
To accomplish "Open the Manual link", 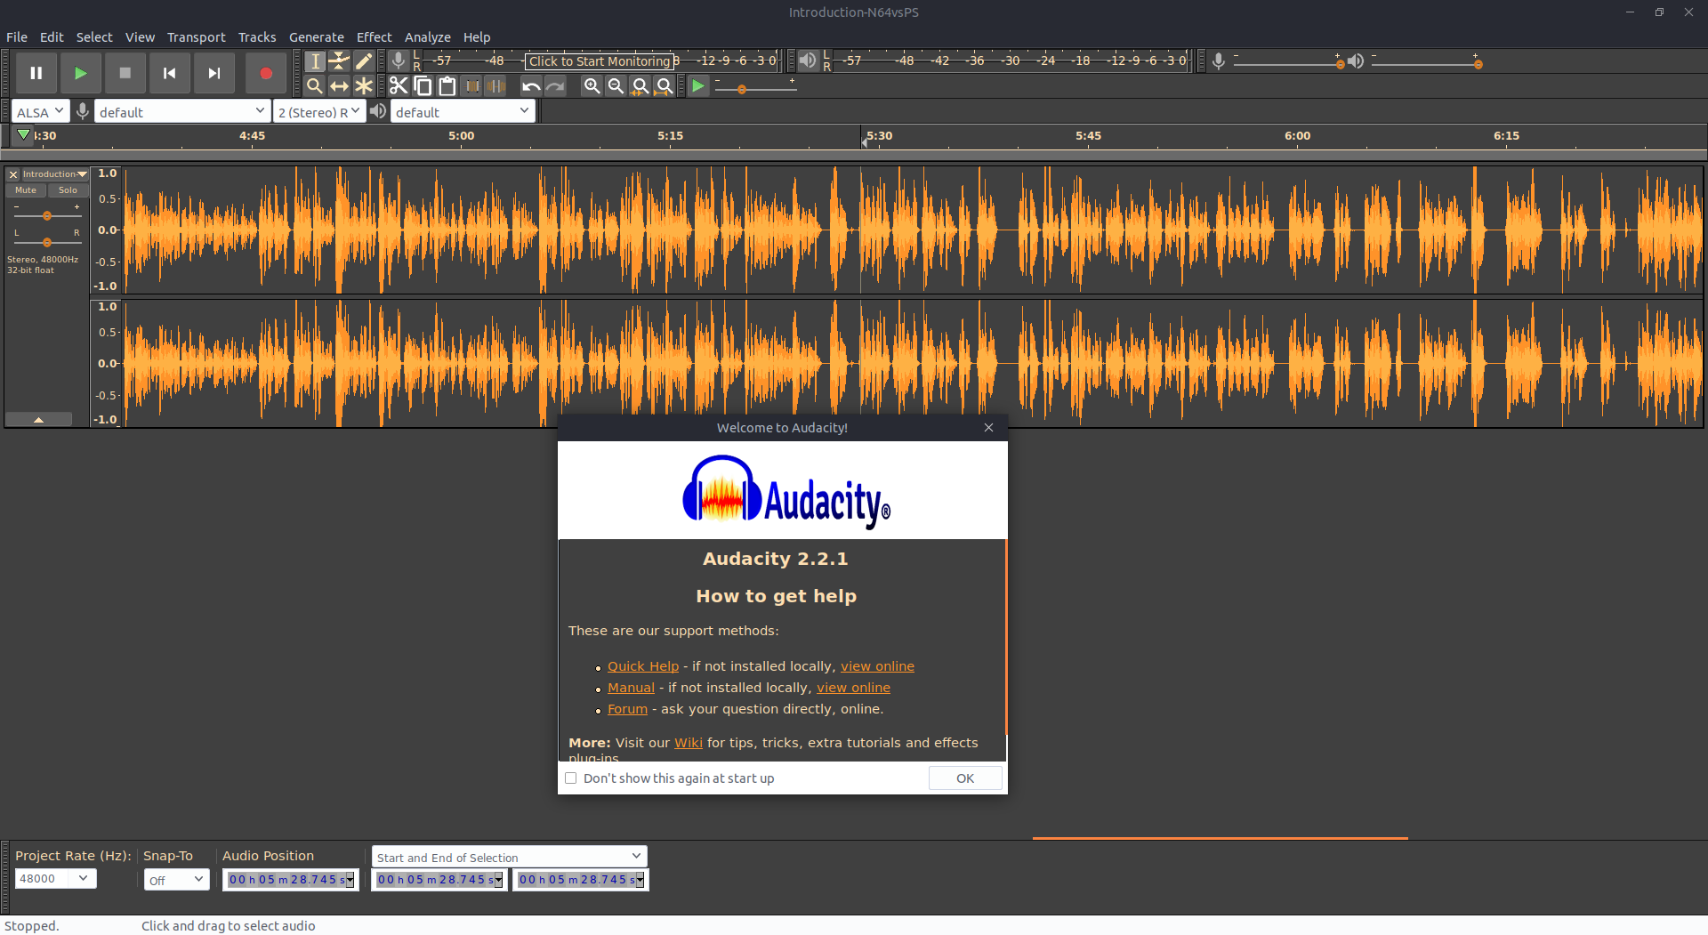I will [631, 688].
